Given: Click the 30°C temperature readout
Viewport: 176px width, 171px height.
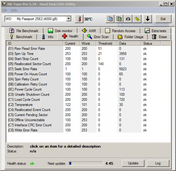Looking at the screenshot, I should click(88, 19).
